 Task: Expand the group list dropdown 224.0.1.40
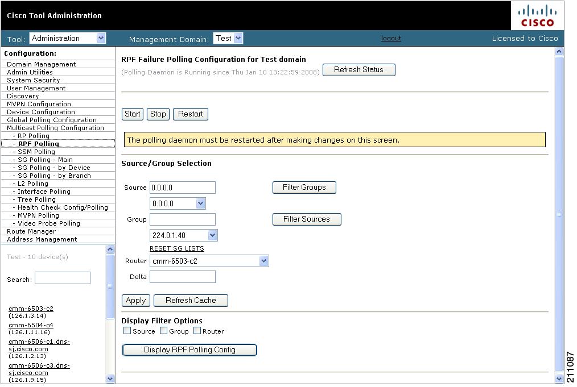point(183,235)
